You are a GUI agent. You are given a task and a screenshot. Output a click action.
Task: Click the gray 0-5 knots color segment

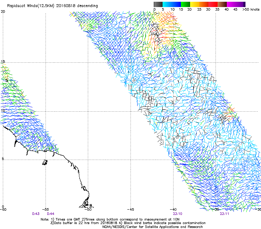[x=158, y=4]
